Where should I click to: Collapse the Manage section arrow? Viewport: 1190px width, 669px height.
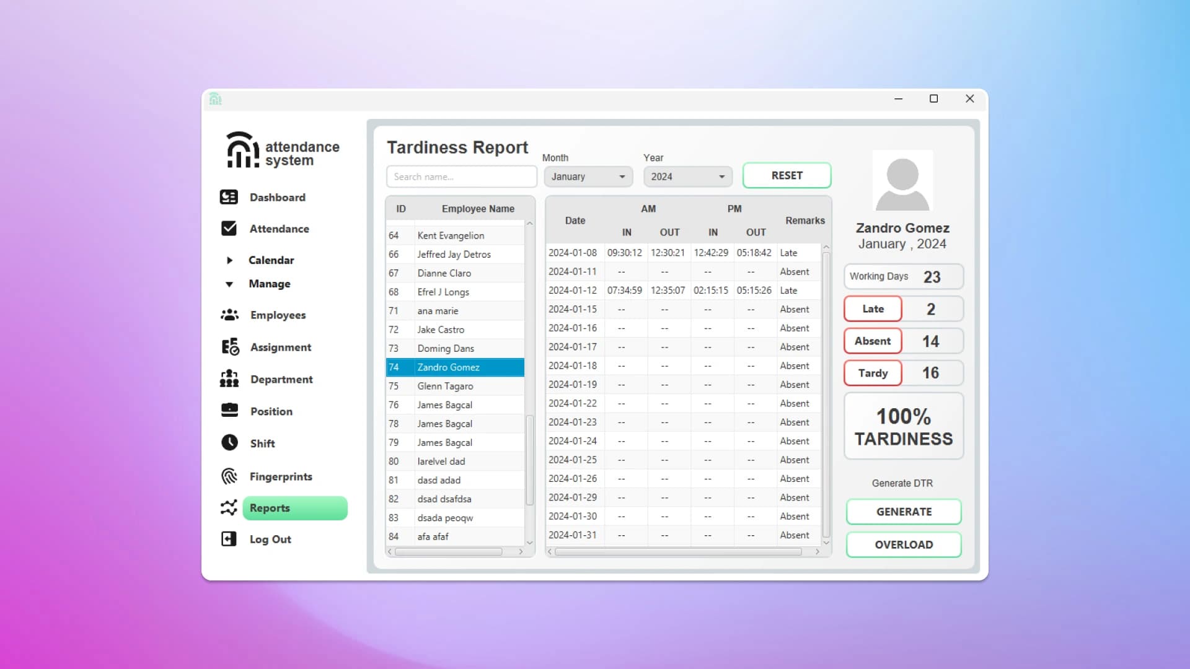click(229, 284)
